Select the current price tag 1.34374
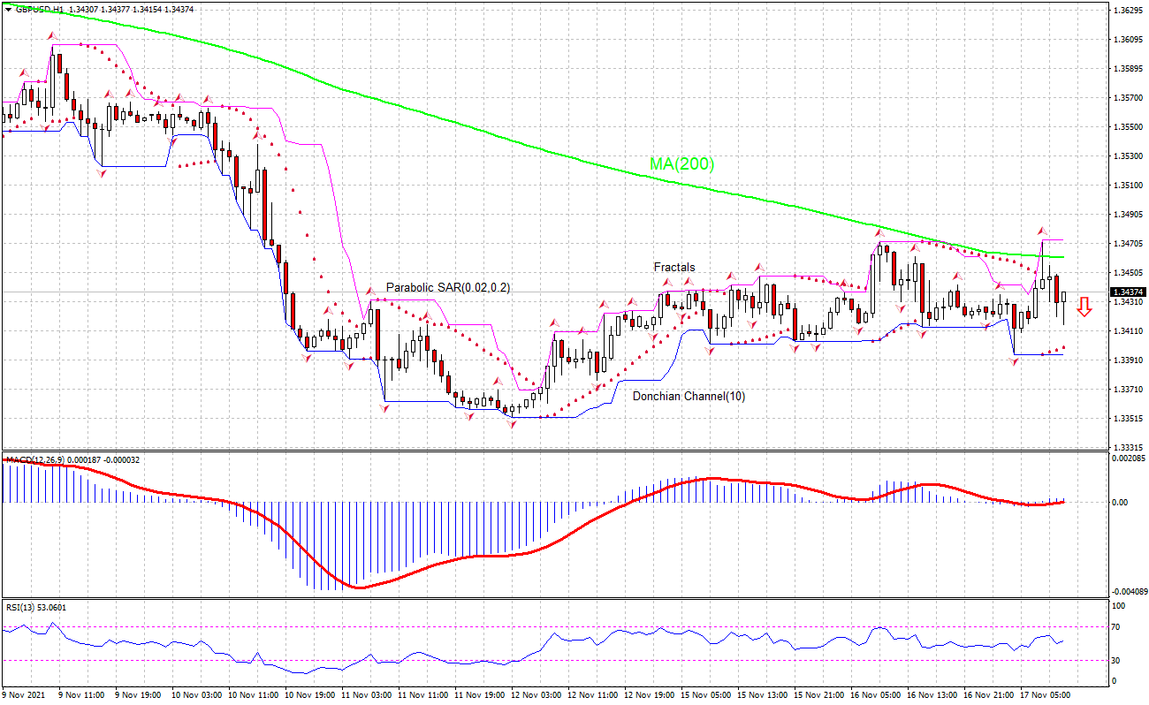 1129,292
